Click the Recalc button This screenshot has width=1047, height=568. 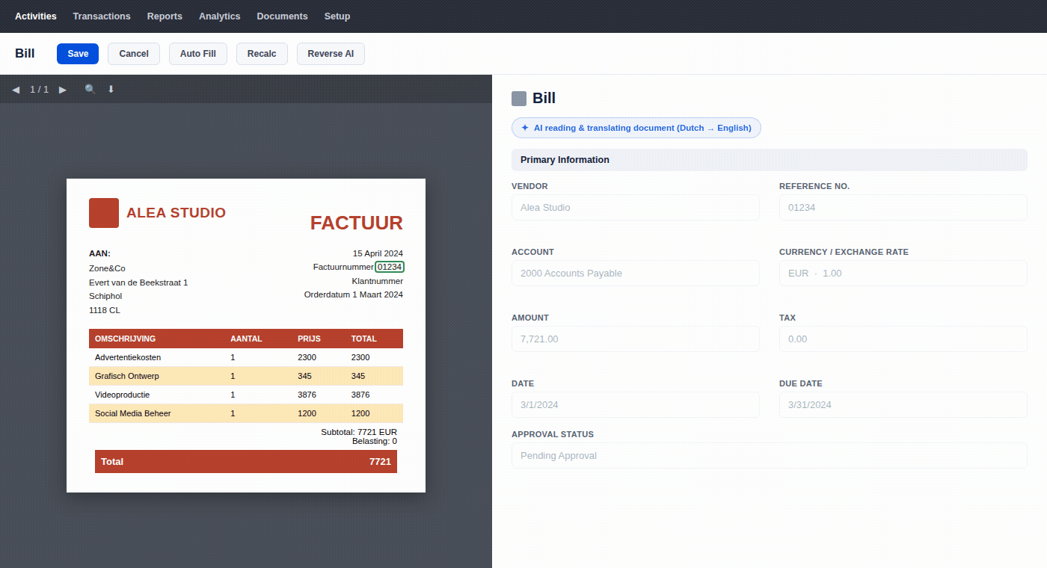262,54
